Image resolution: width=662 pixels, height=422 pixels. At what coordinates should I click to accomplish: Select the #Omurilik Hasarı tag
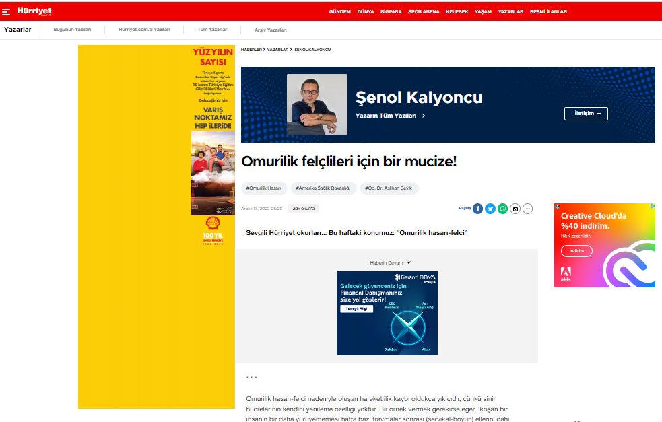tap(264, 188)
